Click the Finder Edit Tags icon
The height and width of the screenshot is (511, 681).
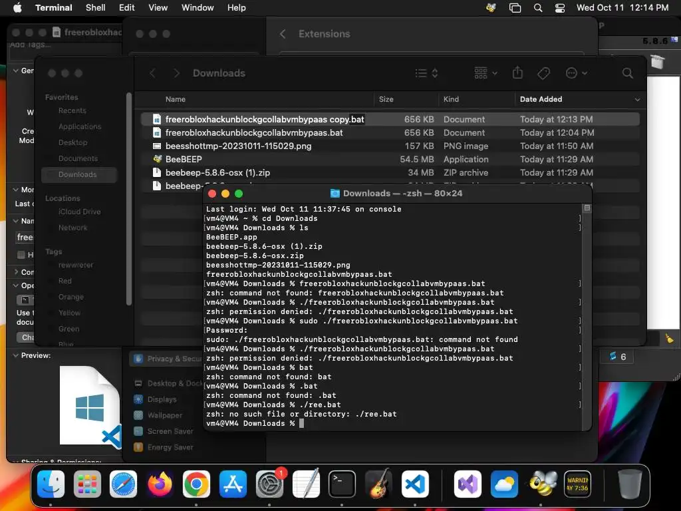(x=543, y=73)
